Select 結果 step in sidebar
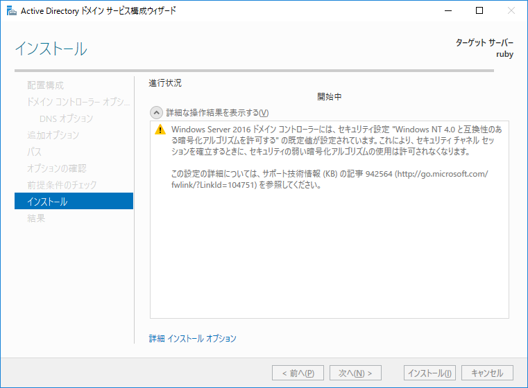Viewport: 528px width, 388px height. click(36, 218)
